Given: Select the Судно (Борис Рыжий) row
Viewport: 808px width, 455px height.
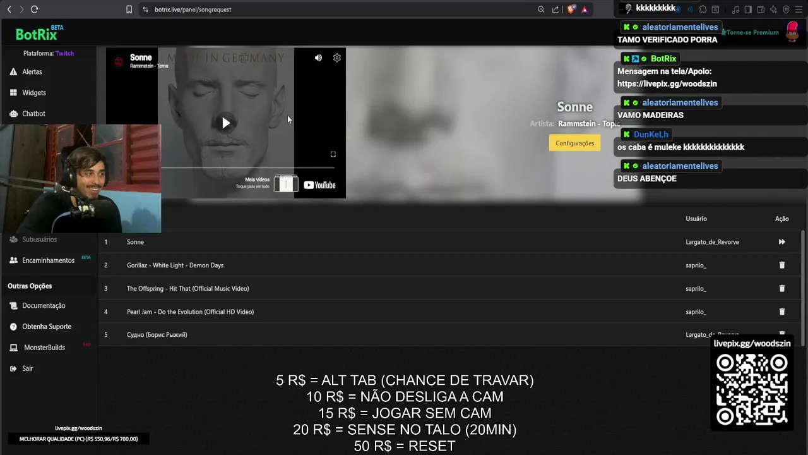Looking at the screenshot, I should [449, 335].
